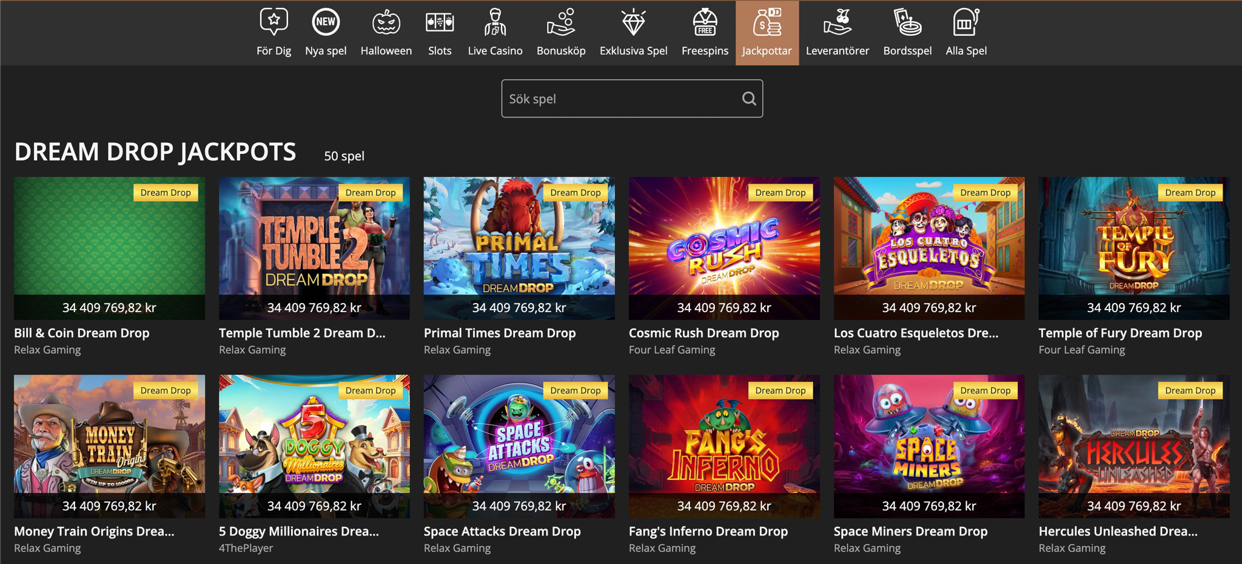Go to the Alla Spel tab label
1242x564 pixels.
coord(966,51)
